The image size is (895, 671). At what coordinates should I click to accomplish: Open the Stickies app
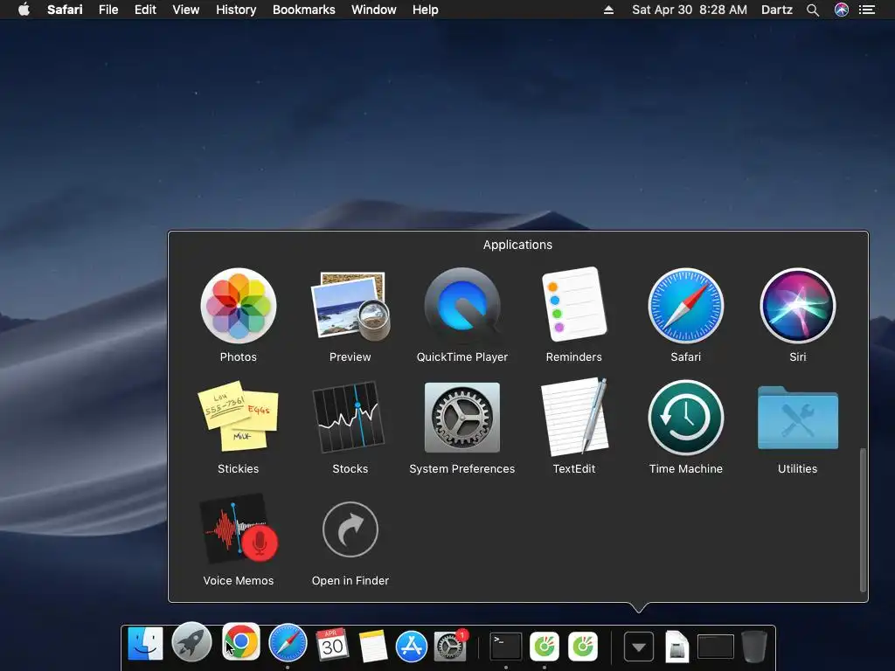238,417
